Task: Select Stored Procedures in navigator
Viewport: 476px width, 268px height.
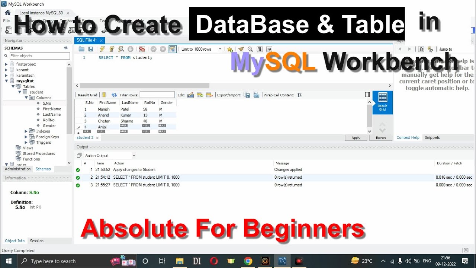Action: (39, 153)
